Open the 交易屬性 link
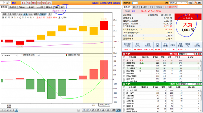The width and height of the screenshot is (203, 113). click(x=103, y=3)
